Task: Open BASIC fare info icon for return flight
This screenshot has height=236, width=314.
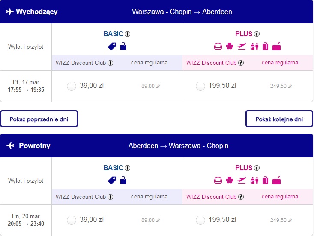Action: tap(127, 168)
